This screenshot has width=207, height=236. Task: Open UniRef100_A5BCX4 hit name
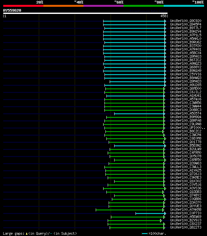pos(186,53)
